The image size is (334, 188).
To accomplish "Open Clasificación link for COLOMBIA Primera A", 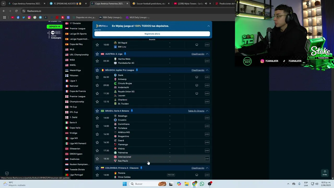I will (x=198, y=168).
